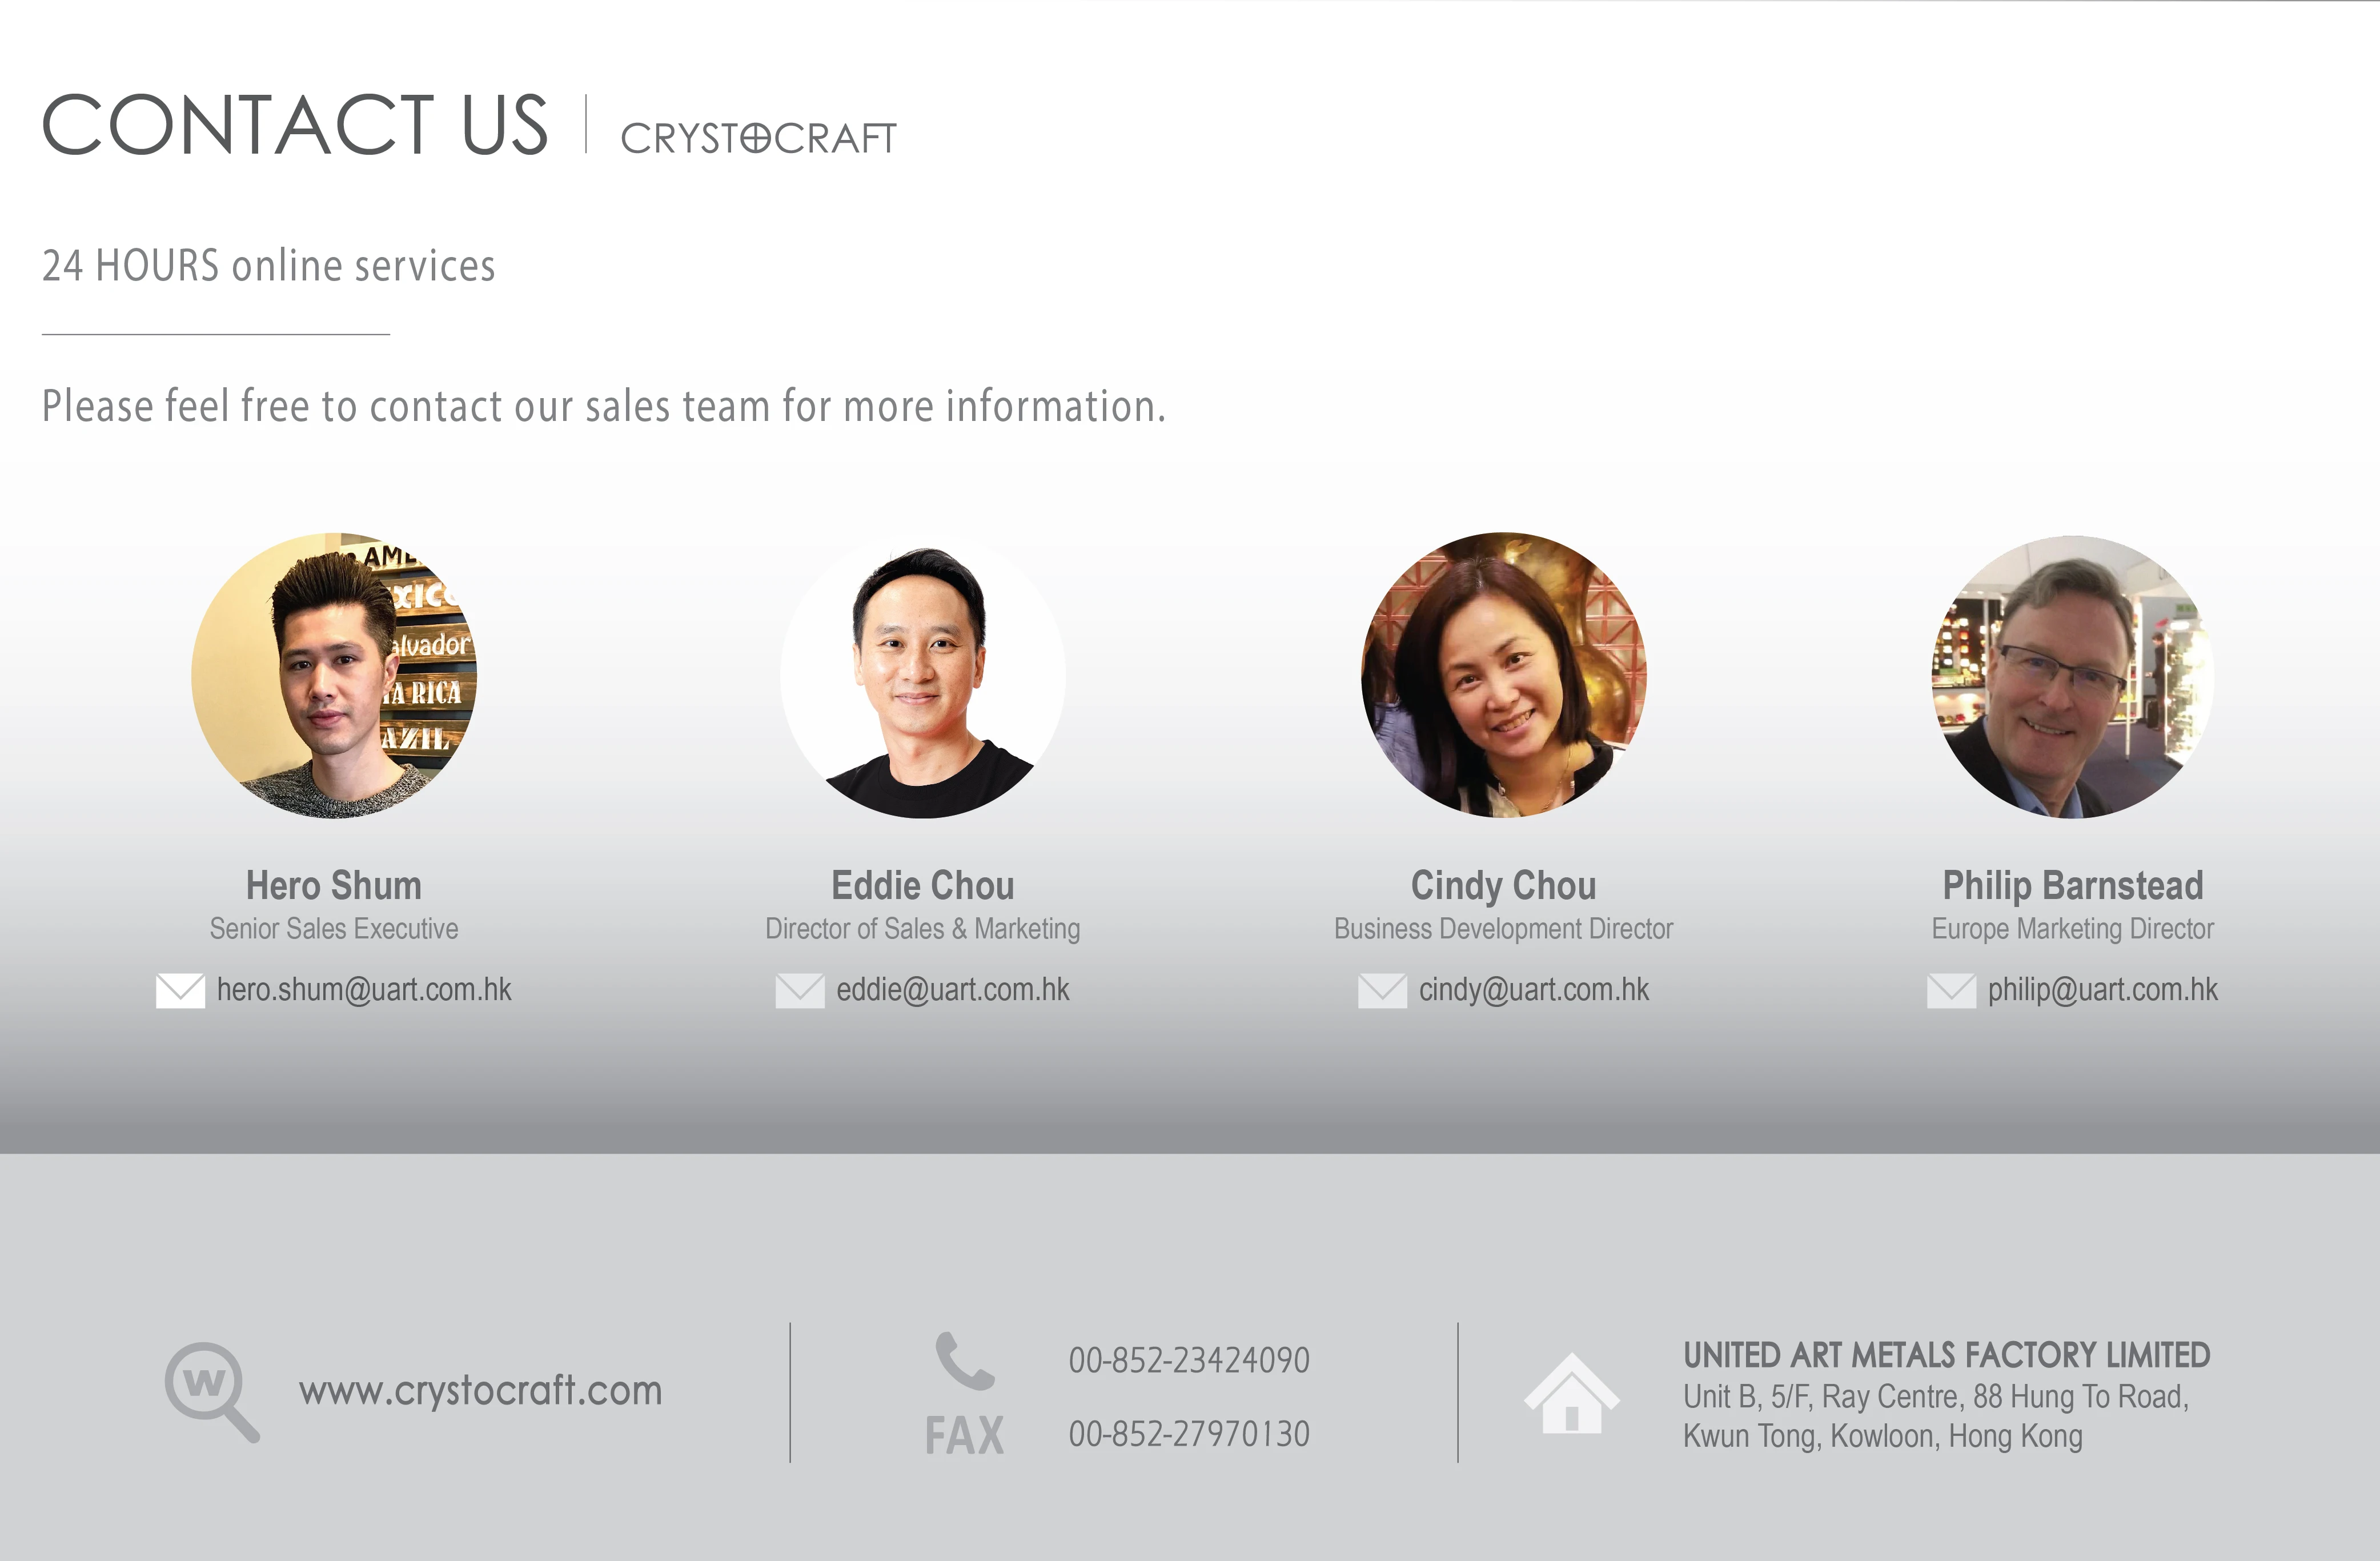Click hero.shum@uart.com.hk email address
This screenshot has height=1561, width=2380.
pos(364,990)
